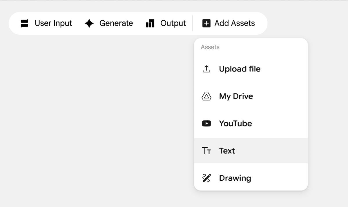Choose Upload file from the Assets menu
Viewport: 348px width, 207px height.
(240, 69)
